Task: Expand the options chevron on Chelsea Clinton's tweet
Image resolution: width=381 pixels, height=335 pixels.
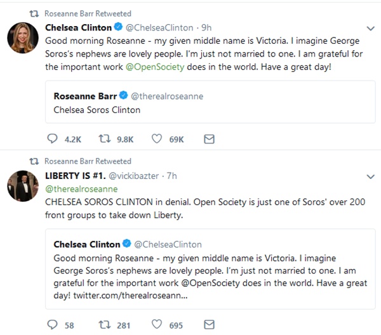Action: 370,28
